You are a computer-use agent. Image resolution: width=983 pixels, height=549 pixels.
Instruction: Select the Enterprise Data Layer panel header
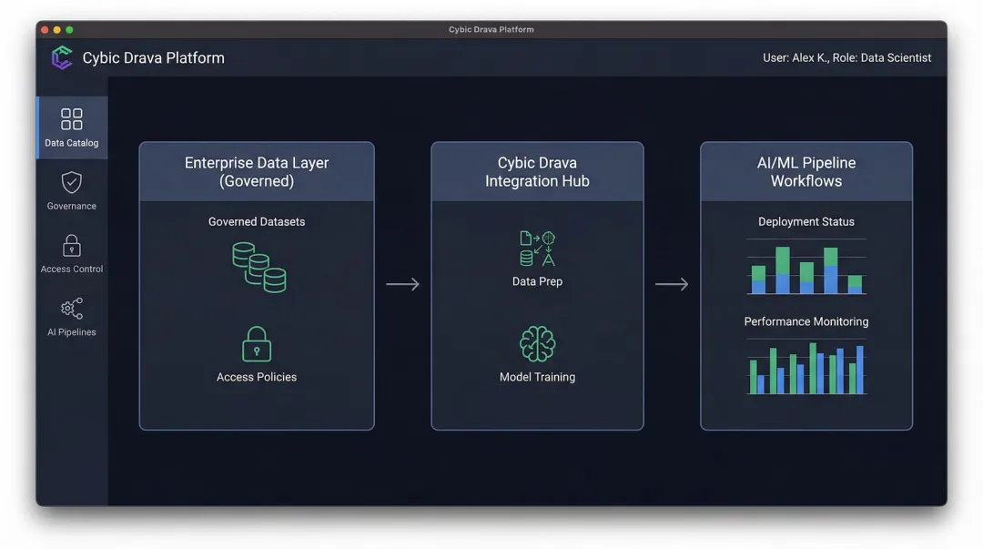(256, 171)
